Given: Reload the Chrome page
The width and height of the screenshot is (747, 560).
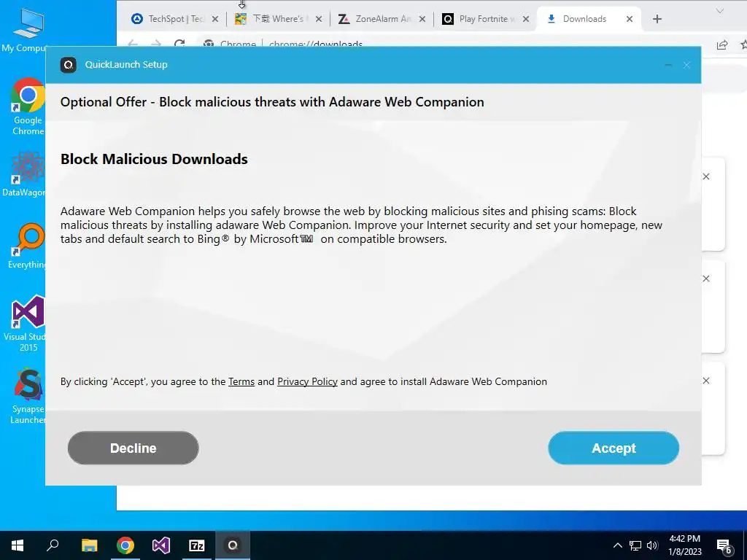Looking at the screenshot, I should [179, 44].
